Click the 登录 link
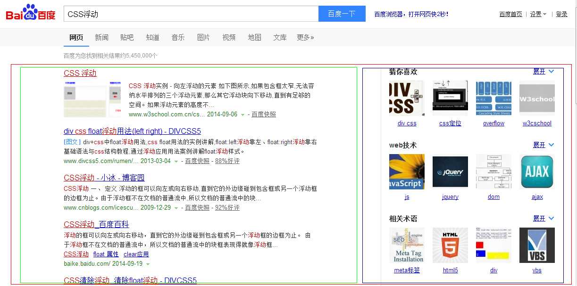The image size is (577, 286). click(x=561, y=14)
